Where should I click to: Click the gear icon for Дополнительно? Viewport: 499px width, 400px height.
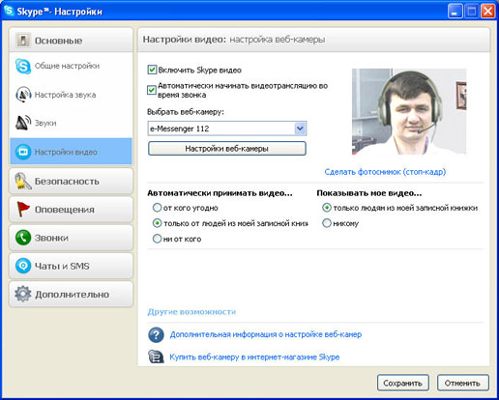(23, 294)
